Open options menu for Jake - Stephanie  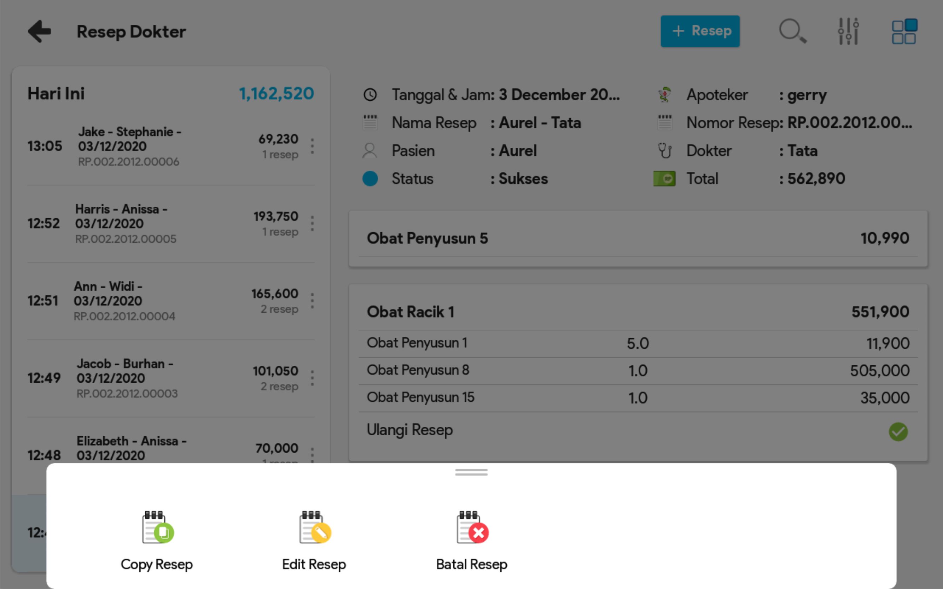pos(312,146)
